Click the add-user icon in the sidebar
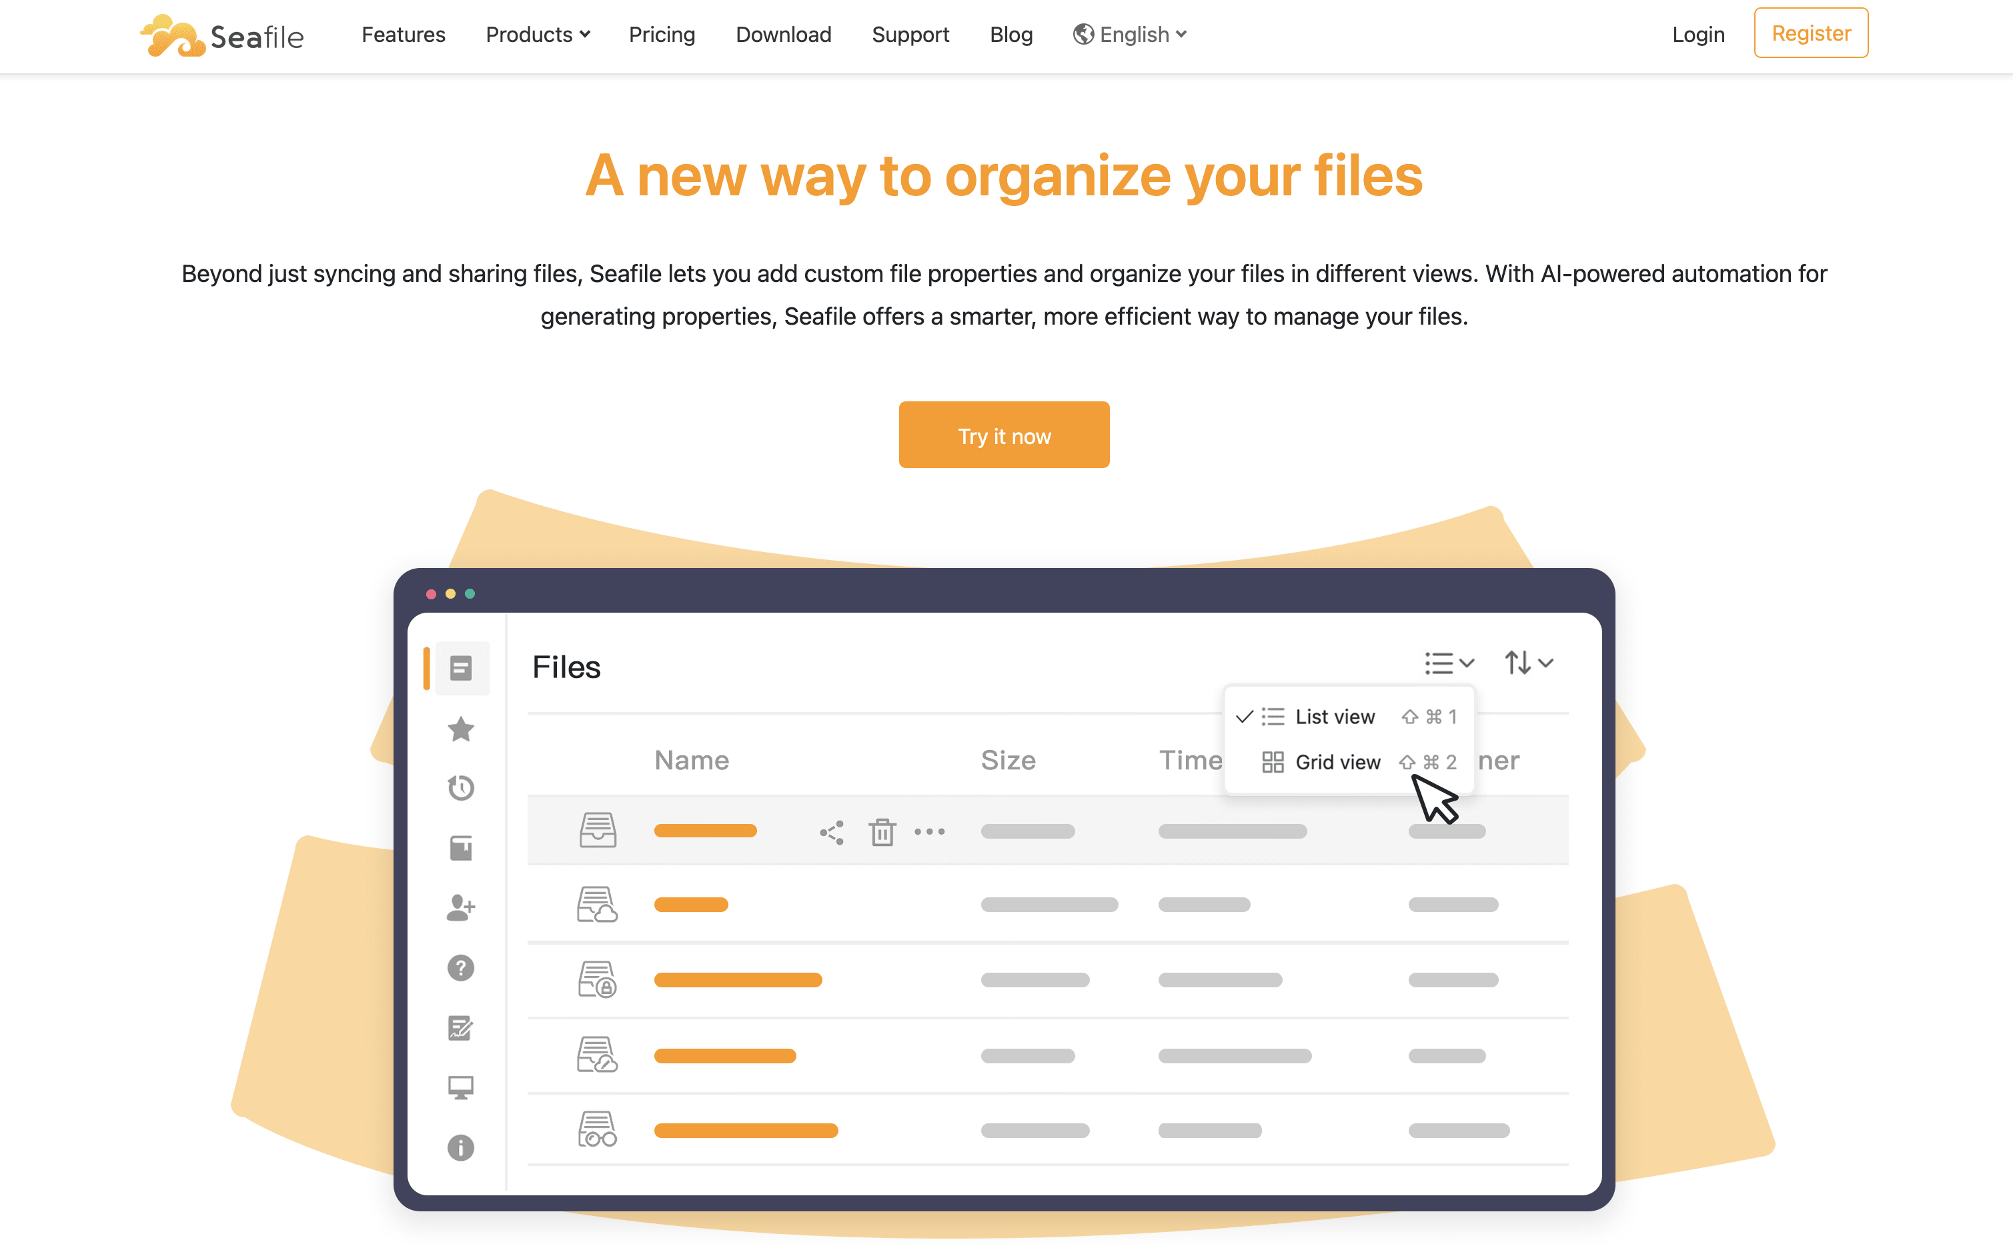Screen dimensions: 2013x1260 coord(461,907)
